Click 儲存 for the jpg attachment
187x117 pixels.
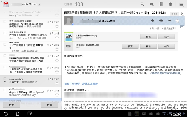(167, 37)
